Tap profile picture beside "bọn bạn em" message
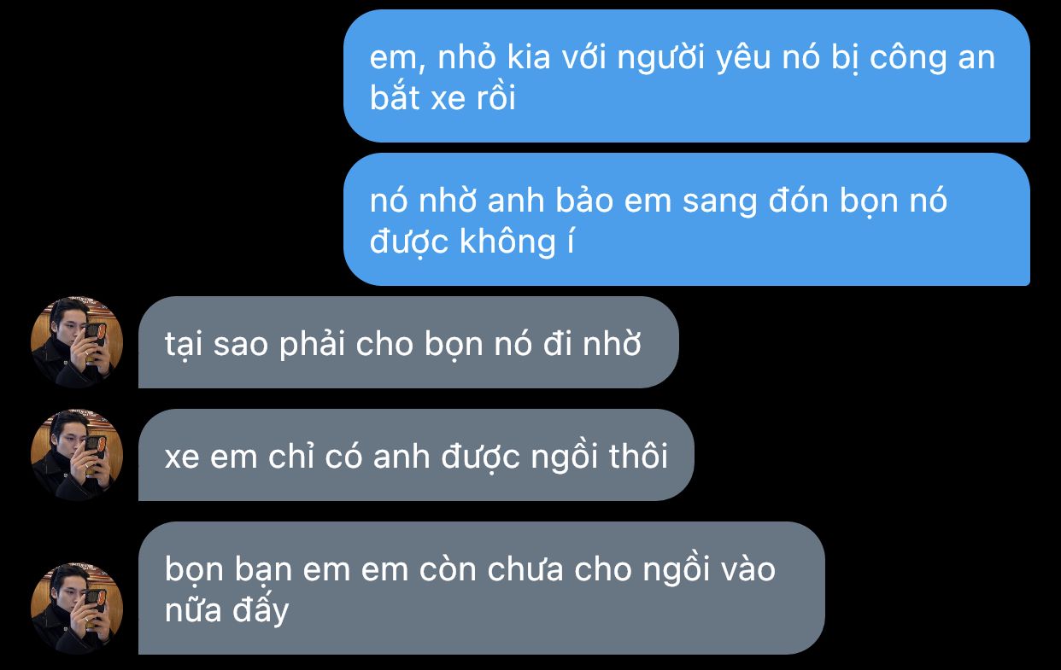1061x670 pixels. [x=77, y=608]
